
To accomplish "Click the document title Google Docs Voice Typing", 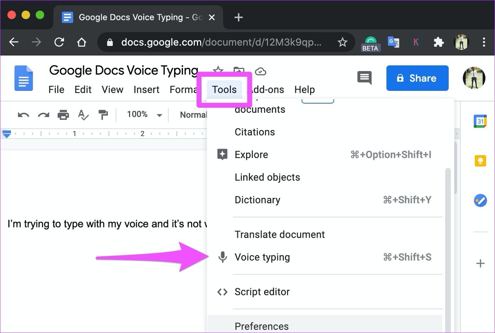I will coord(123,70).
